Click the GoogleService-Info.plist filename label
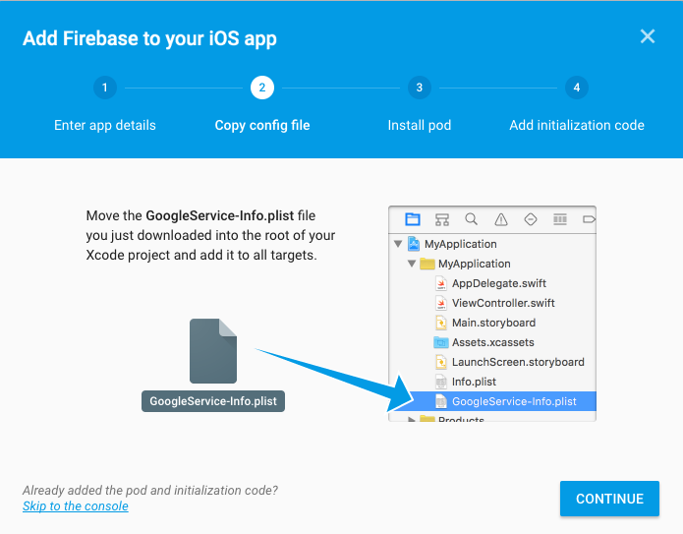 pyautogui.click(x=213, y=401)
